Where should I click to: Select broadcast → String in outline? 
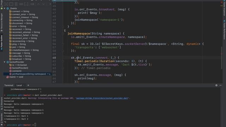(22, 59)
